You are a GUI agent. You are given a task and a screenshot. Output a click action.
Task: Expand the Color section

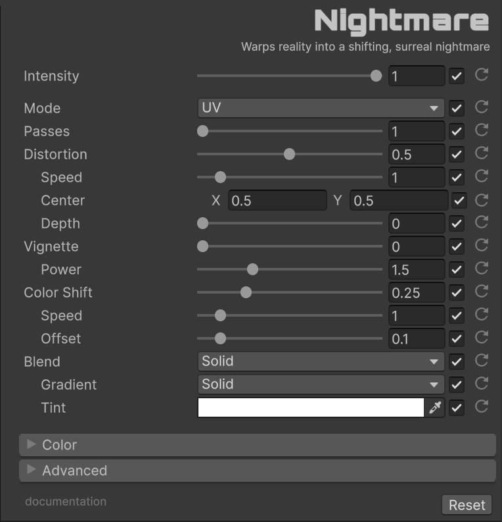coord(258,445)
